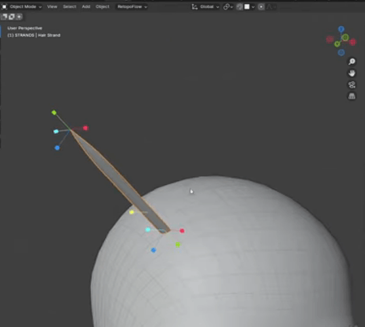This screenshot has width=365, height=327.
Task: Click the blue handle below strand root
Action: [x=153, y=250]
